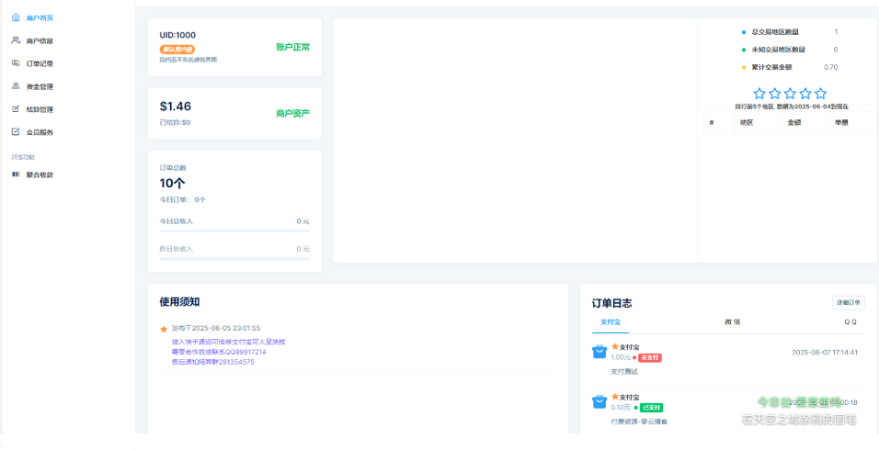The height and width of the screenshot is (450, 879).
Task: Click the edit icon beside 结算管理
Action: 16,109
